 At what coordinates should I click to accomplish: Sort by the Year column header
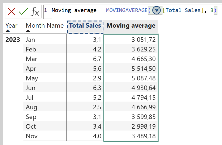[x=11, y=25]
